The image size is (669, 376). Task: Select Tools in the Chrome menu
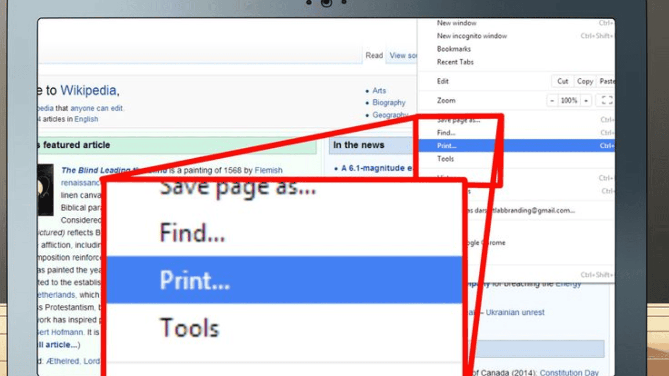445,159
